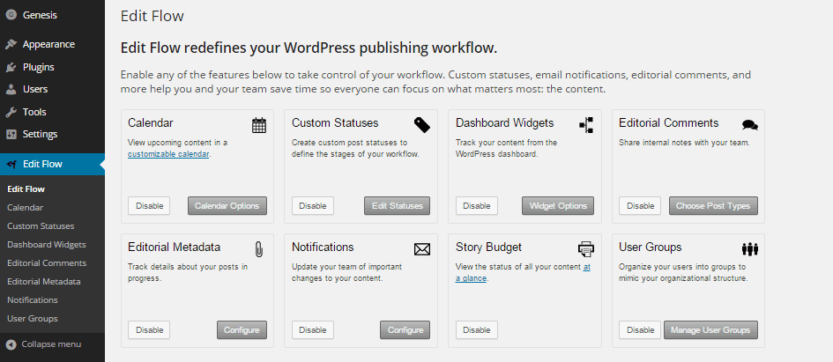Configure Notifications
The width and height of the screenshot is (833, 362).
tap(405, 330)
